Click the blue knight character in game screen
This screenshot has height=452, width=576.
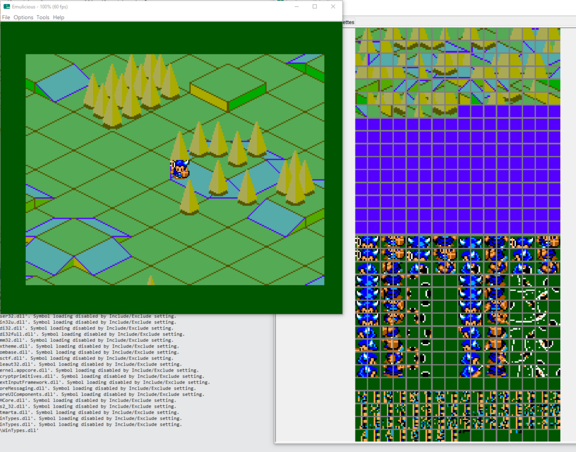point(180,169)
